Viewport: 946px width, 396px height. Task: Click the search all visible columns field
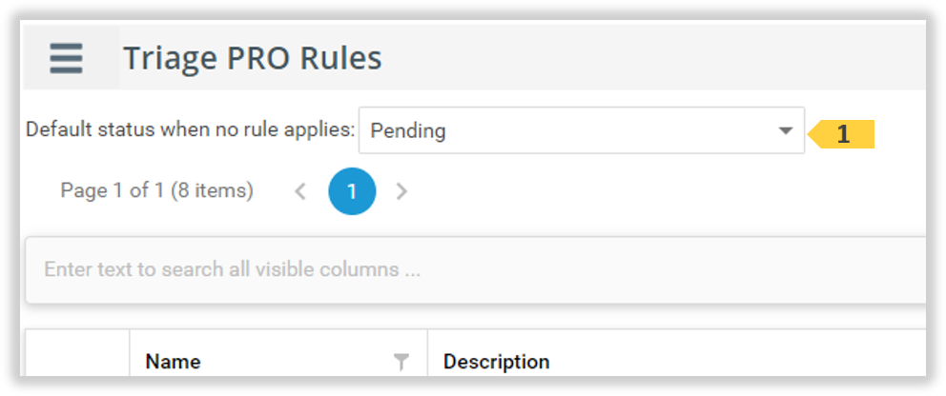381,269
